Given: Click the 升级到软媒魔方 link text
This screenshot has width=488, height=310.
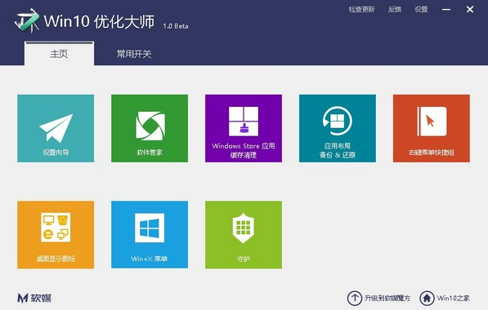Looking at the screenshot, I should pos(387,299).
